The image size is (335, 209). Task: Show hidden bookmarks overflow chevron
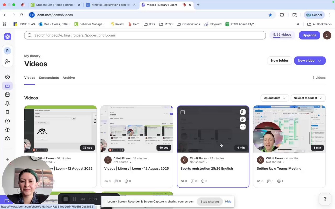click(298, 24)
